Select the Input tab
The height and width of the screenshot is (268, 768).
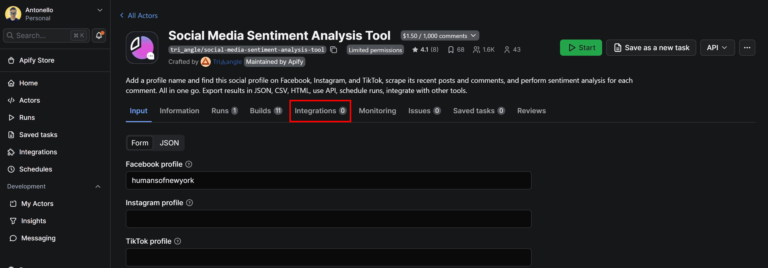coord(139,111)
